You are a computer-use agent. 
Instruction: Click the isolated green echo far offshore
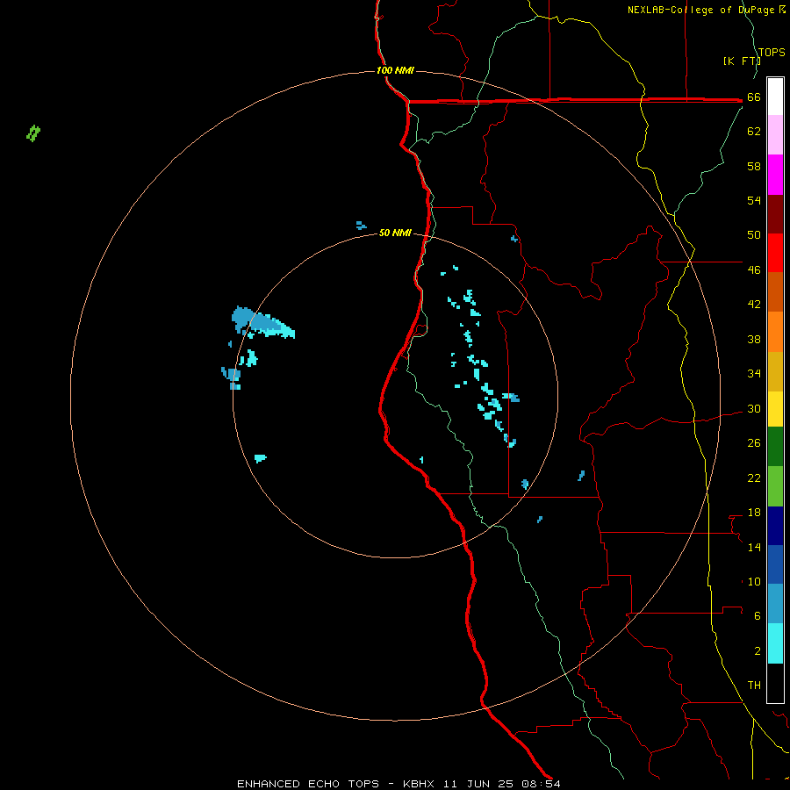(x=33, y=133)
